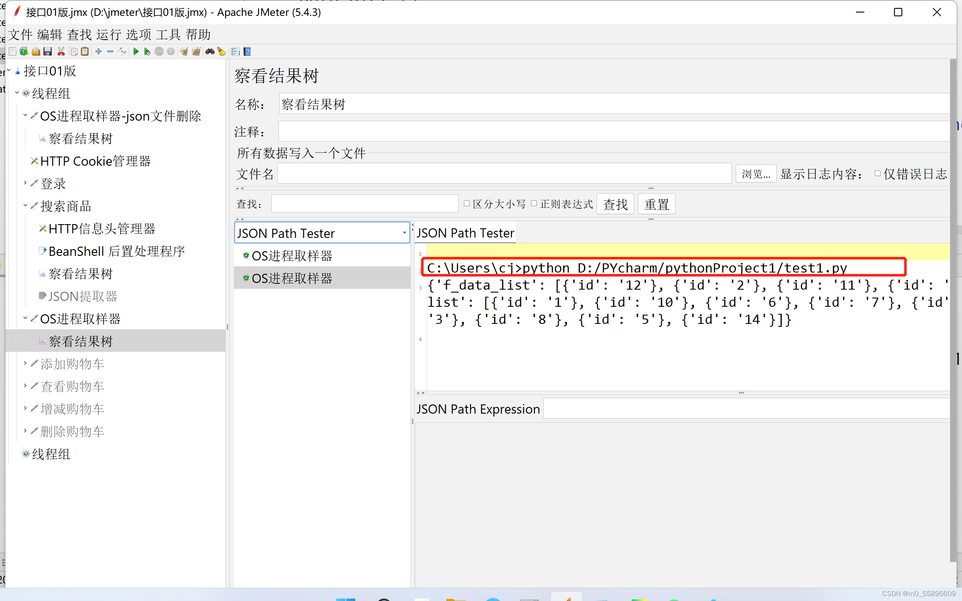Click the Toggle pipette toolbar icon

[122, 51]
